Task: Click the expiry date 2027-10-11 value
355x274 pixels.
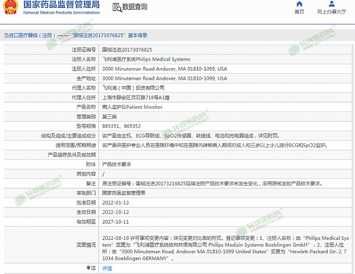Action: 115,222
